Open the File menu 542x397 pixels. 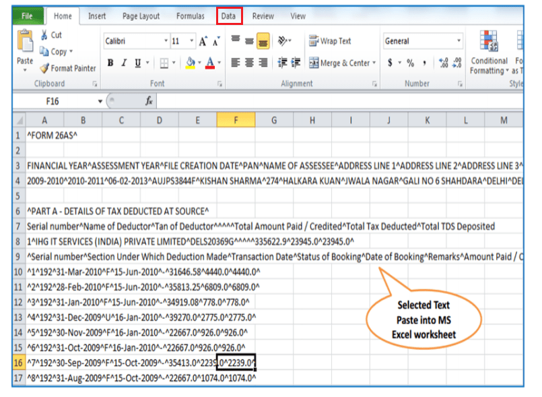[26, 15]
